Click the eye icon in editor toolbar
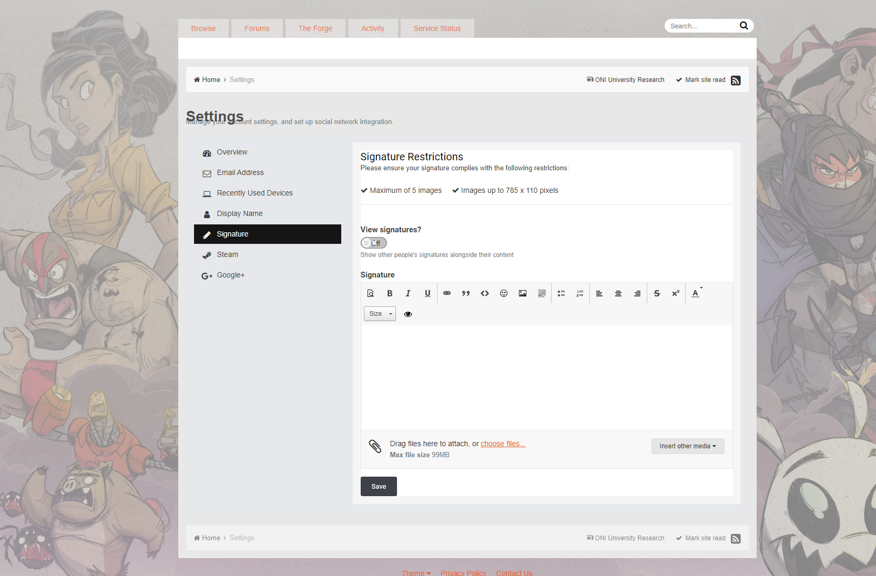 [408, 314]
